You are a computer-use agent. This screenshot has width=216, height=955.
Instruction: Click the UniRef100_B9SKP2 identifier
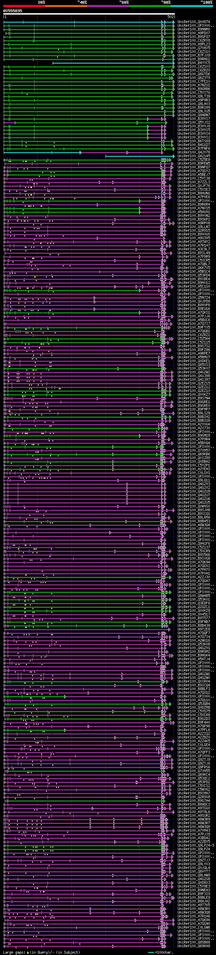coord(194,219)
